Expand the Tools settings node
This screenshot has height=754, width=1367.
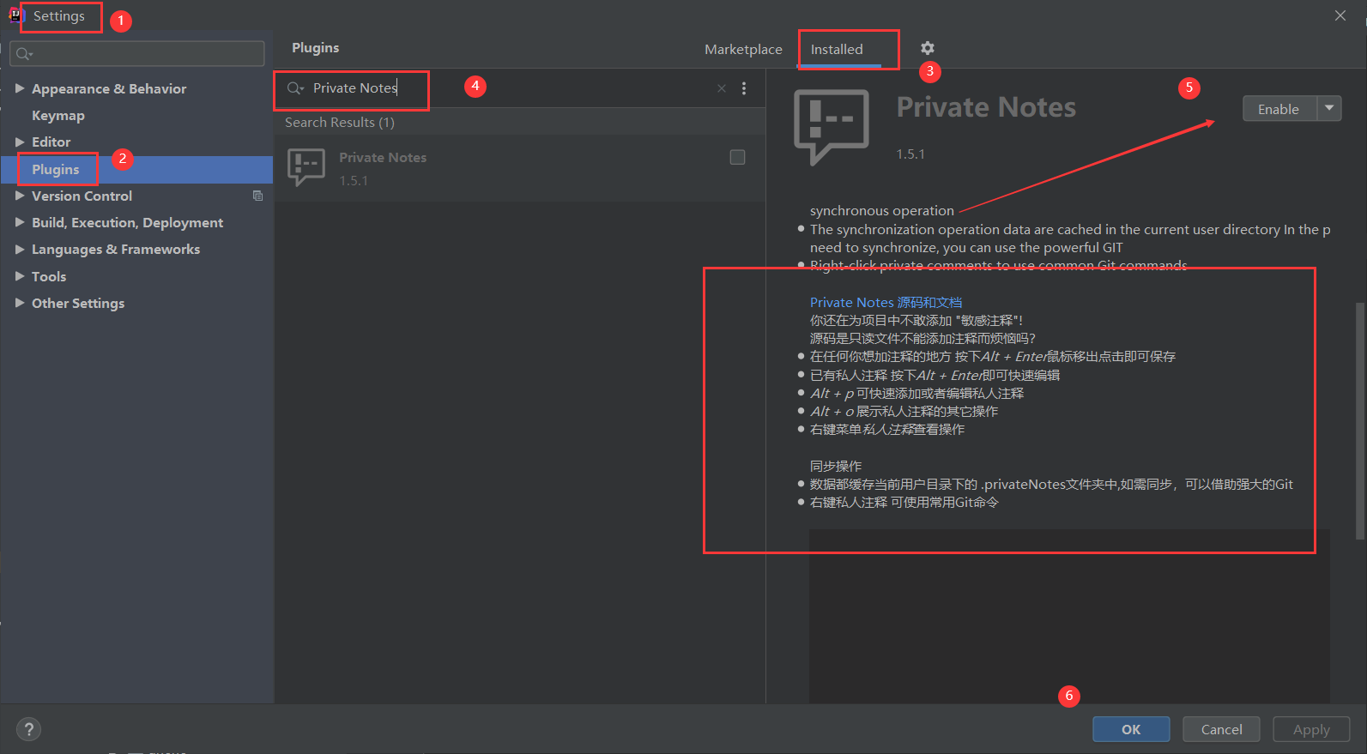pos(20,276)
